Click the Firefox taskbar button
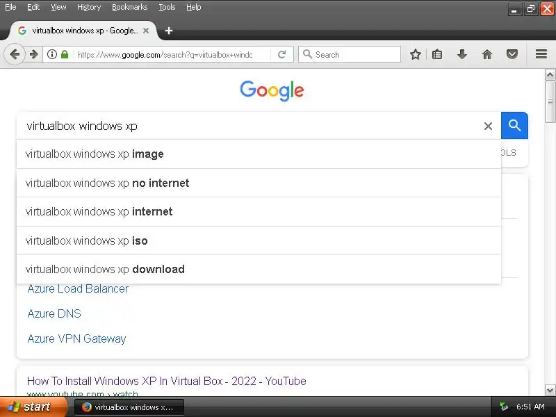The height and width of the screenshot is (417, 556). coord(129,407)
